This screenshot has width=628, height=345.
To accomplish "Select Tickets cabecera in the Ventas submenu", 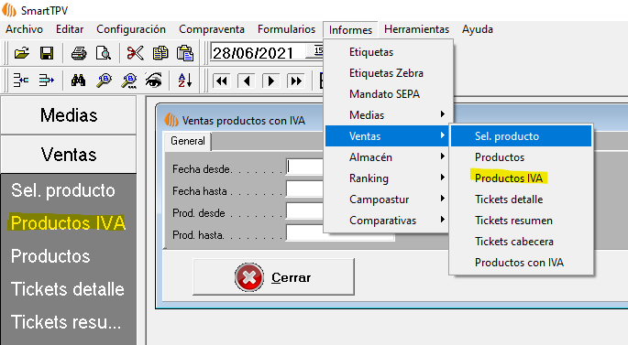I will [x=521, y=241].
